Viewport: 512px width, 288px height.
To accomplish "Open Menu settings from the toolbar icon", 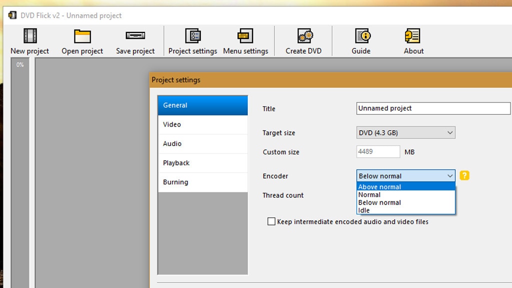I will [245, 36].
